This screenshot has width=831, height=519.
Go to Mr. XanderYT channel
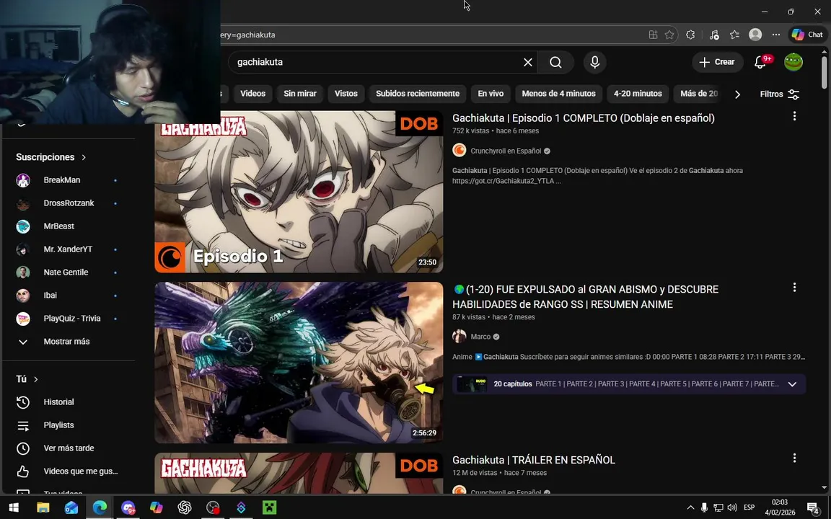pyautogui.click(x=69, y=249)
